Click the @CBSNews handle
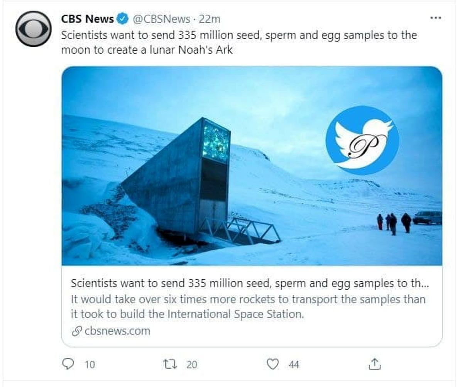Viewport: 463px width, 387px height. point(162,19)
